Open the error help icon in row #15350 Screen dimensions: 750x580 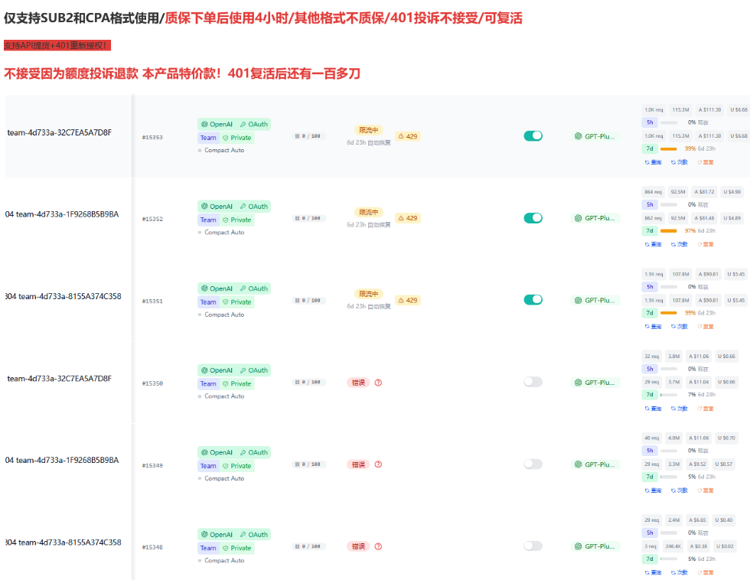(x=378, y=383)
